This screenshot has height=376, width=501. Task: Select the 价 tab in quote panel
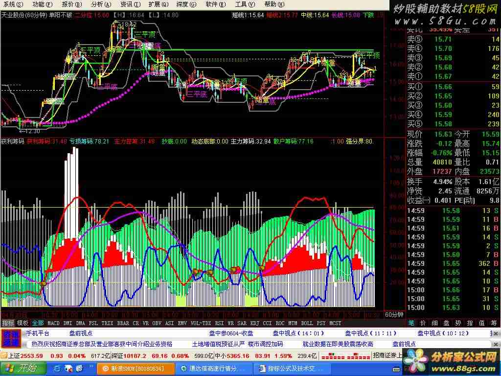423,323
